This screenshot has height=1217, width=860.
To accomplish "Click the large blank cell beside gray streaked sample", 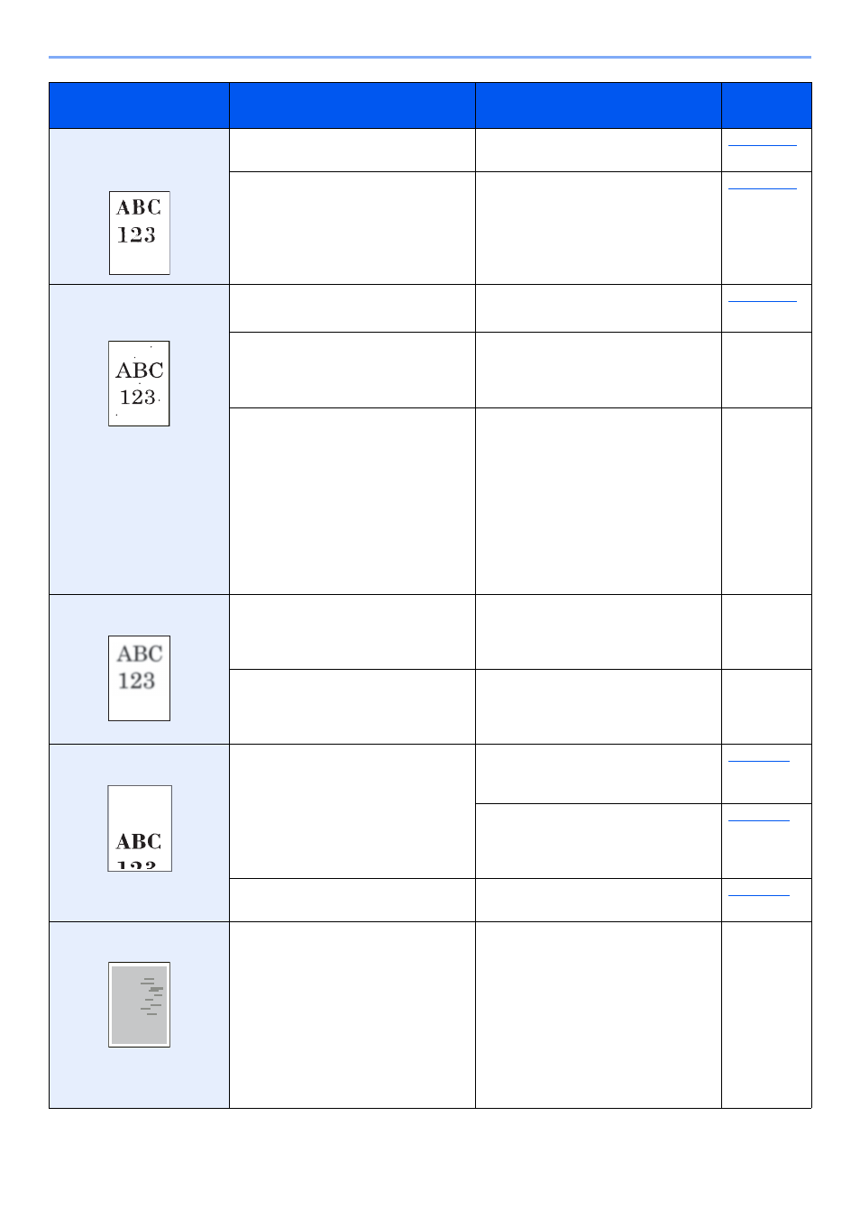I will pos(352,1015).
